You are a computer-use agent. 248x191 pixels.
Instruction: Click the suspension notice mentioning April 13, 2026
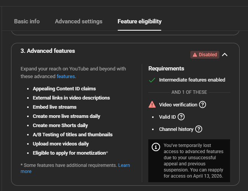189,161
